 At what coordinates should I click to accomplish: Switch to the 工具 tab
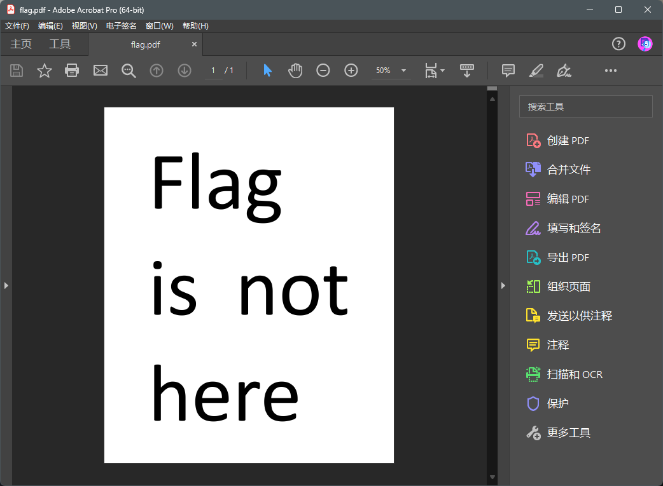click(x=60, y=44)
